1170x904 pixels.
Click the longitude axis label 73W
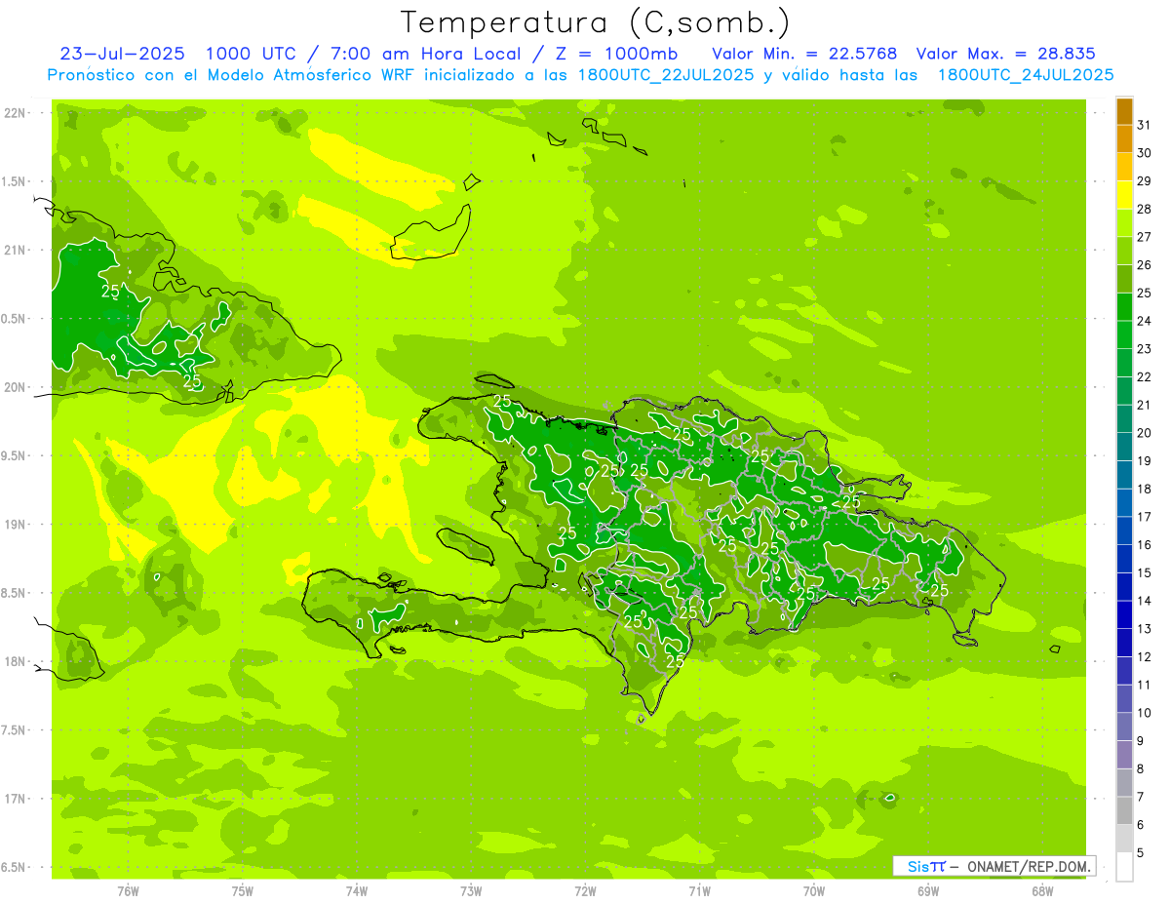coord(471,891)
